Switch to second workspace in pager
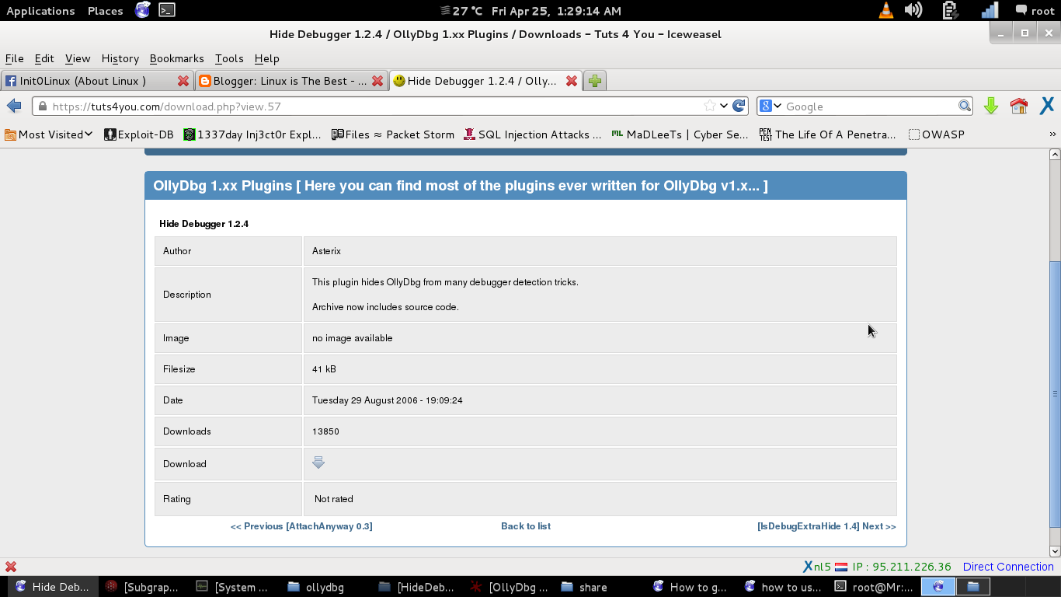The height and width of the screenshot is (597, 1061). 973,587
